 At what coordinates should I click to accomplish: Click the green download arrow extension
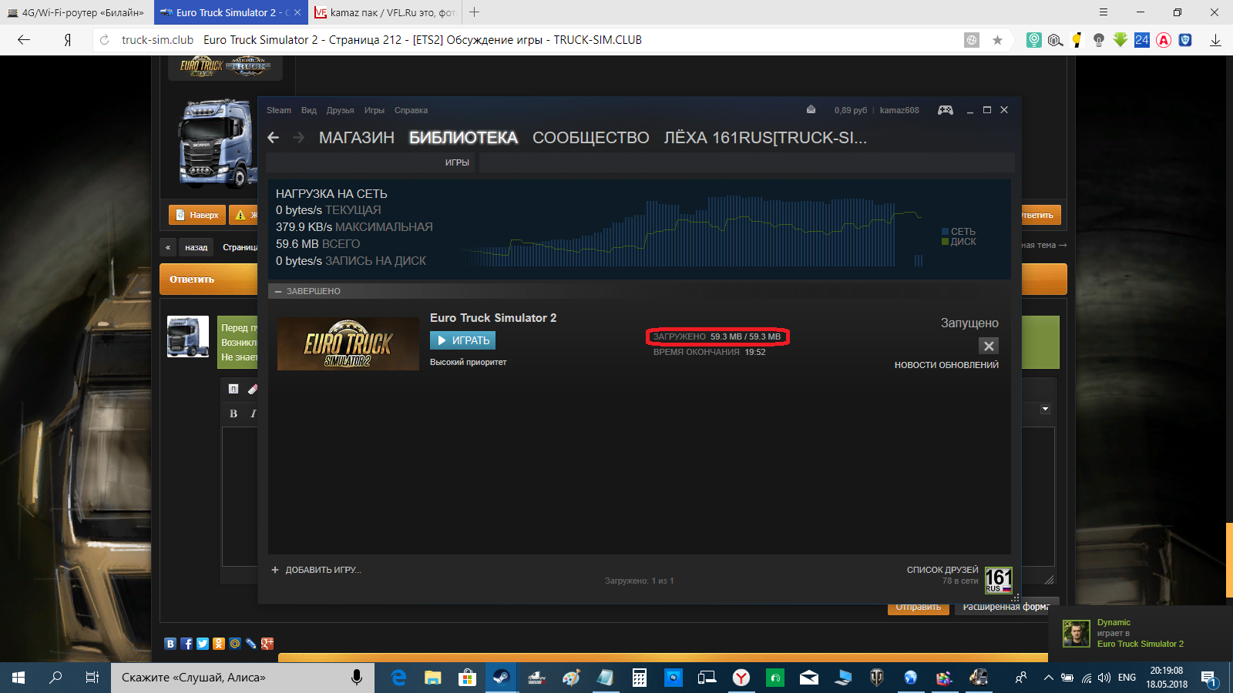[x=1120, y=40]
